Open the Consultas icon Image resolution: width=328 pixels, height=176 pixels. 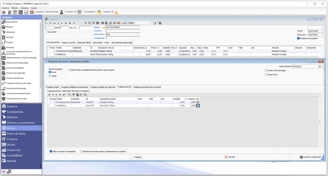click(99, 12)
